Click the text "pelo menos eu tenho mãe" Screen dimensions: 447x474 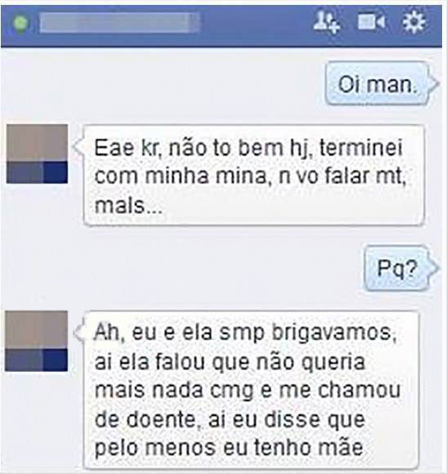(229, 447)
